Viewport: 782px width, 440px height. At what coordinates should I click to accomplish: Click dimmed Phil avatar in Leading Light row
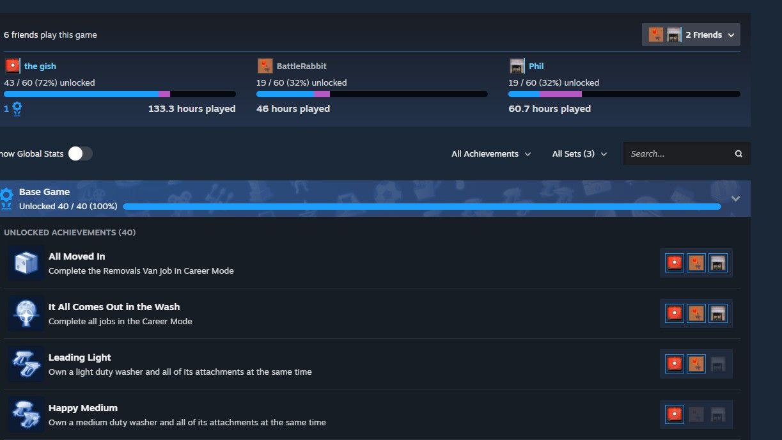pyautogui.click(x=718, y=364)
